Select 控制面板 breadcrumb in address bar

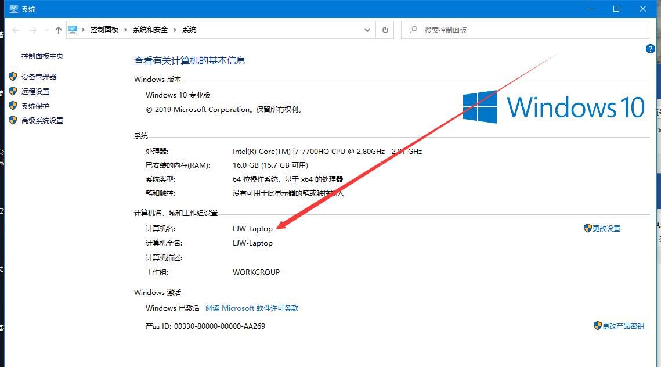click(x=104, y=30)
